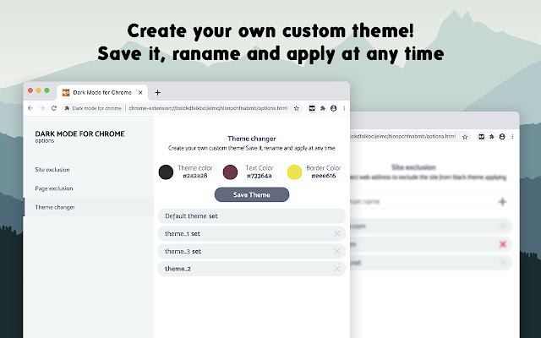The width and height of the screenshot is (541, 338).
Task: Delete theme_1 with its X icon
Action: [337, 234]
